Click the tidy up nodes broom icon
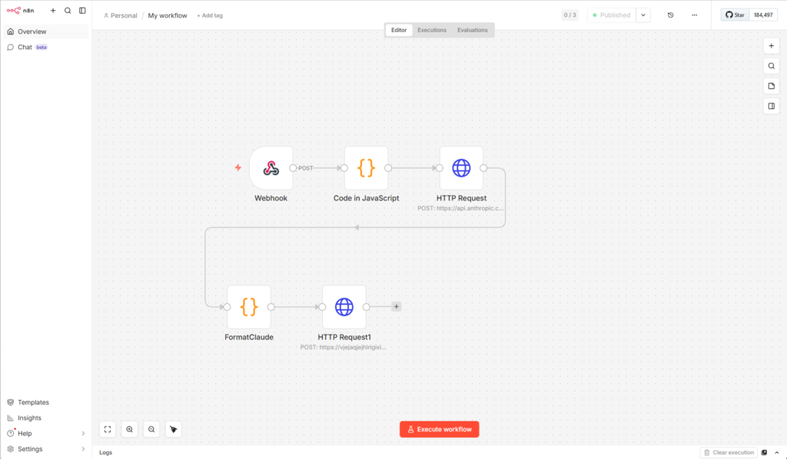Viewport: 787px width, 459px height. 174,429
